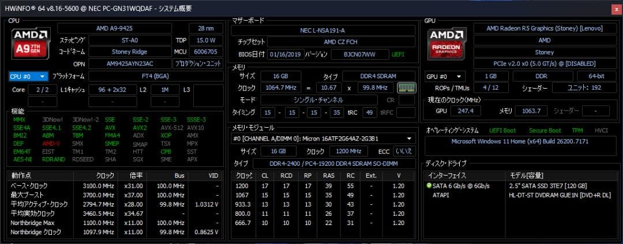Click the memory clock 1064.7 MHz value
Viewport: 623px width, 244px height.
pyautogui.click(x=280, y=87)
